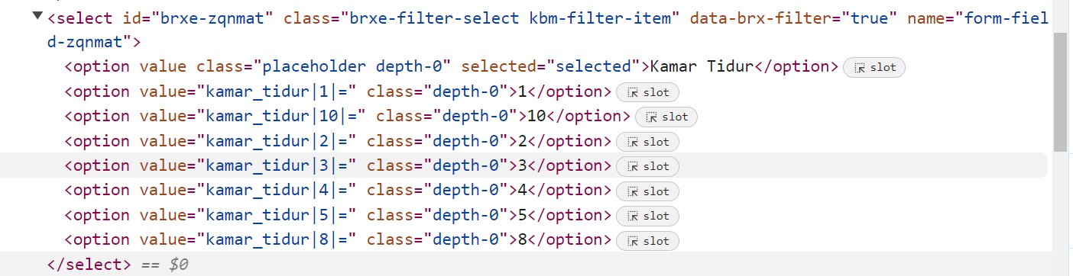Select the option node with value kamar_tidur|8|=
Viewport: 1073px width, 276px height.
338,241
